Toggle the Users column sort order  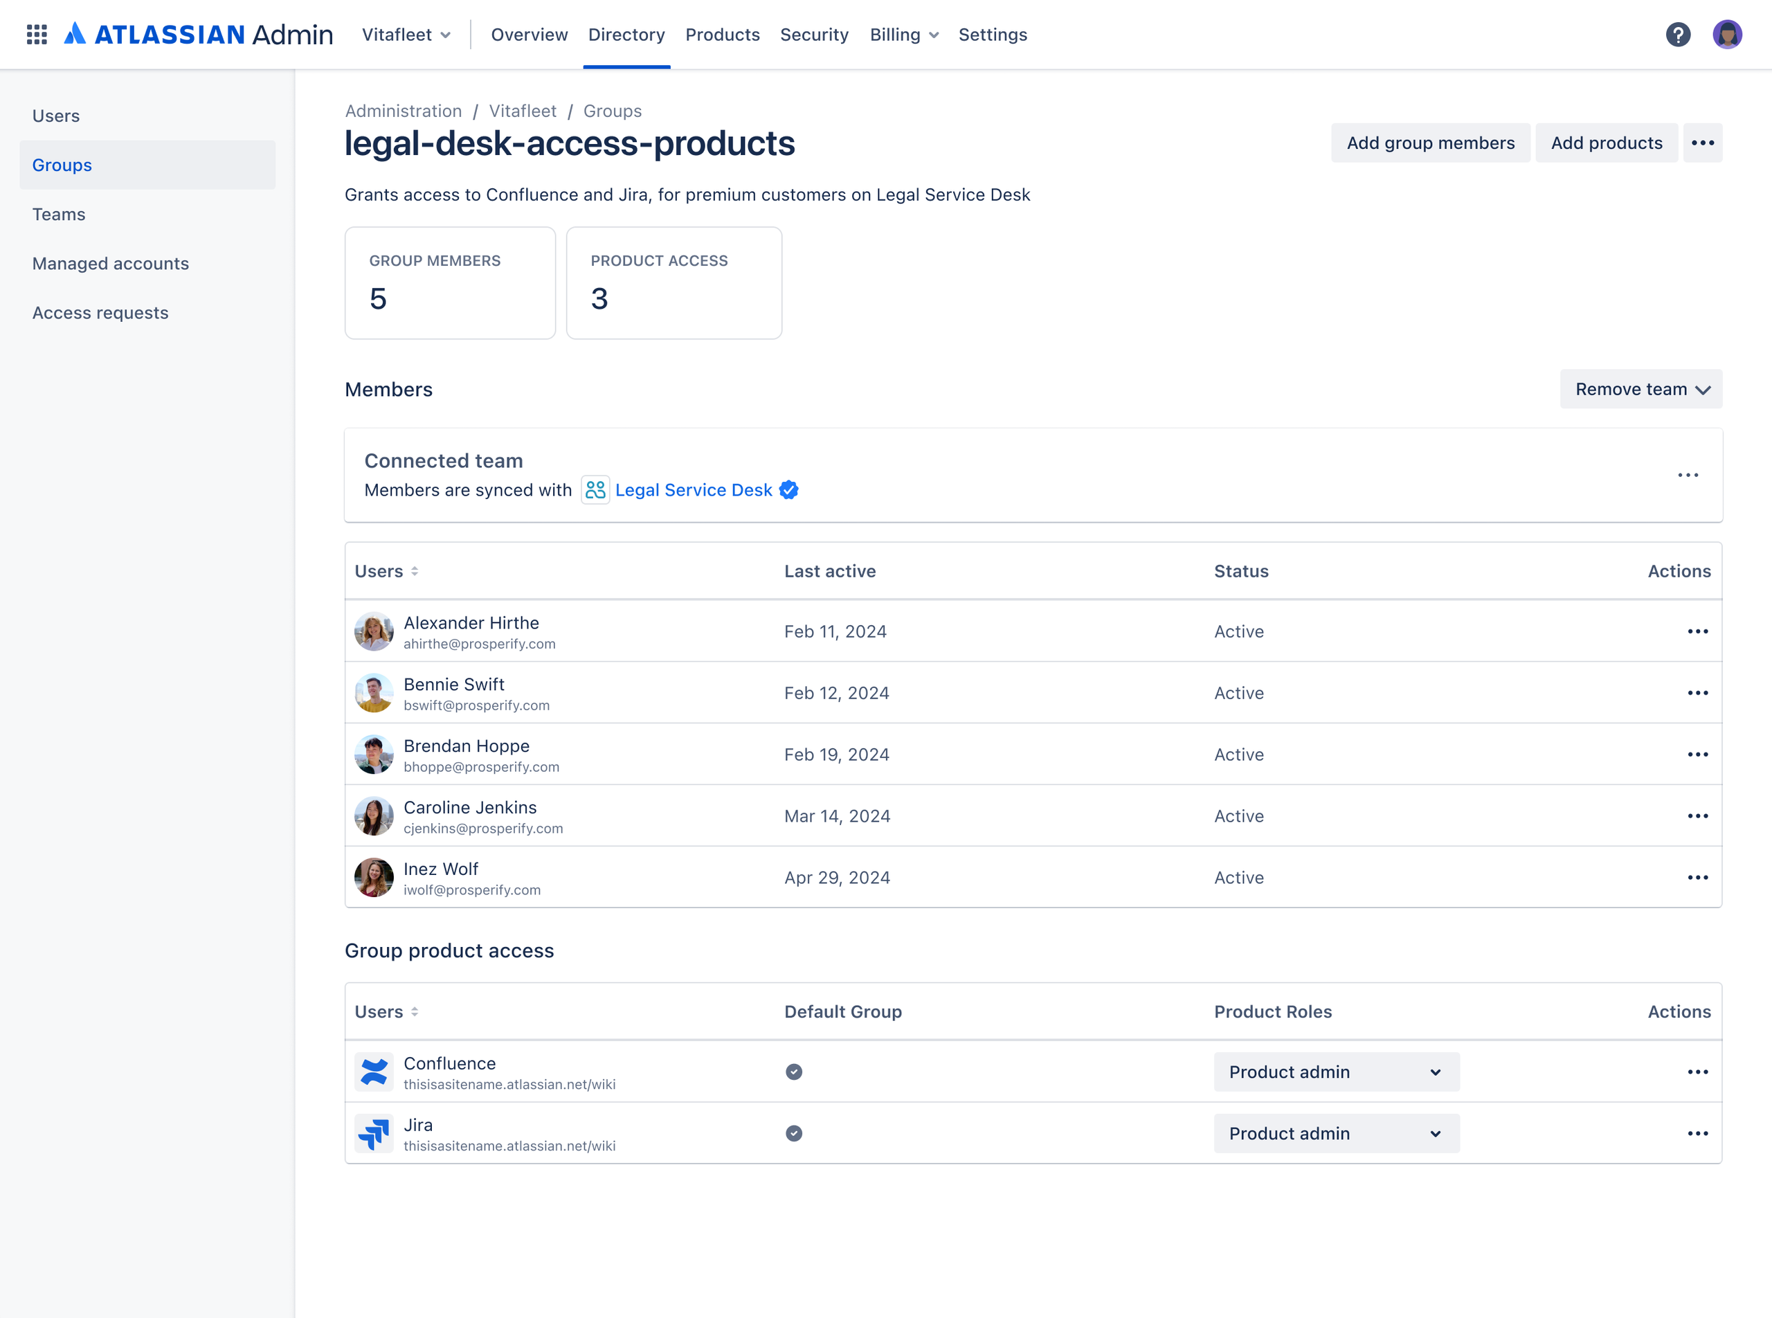[x=416, y=570]
